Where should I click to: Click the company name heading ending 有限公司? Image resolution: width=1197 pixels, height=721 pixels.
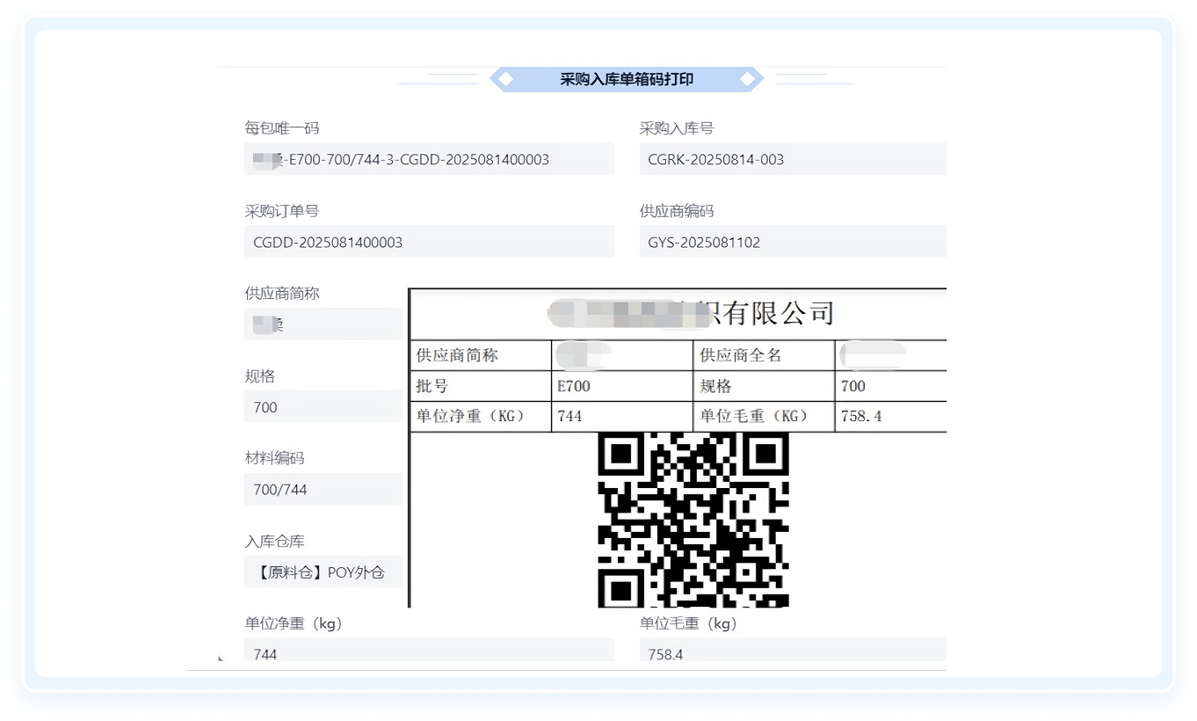(x=690, y=313)
